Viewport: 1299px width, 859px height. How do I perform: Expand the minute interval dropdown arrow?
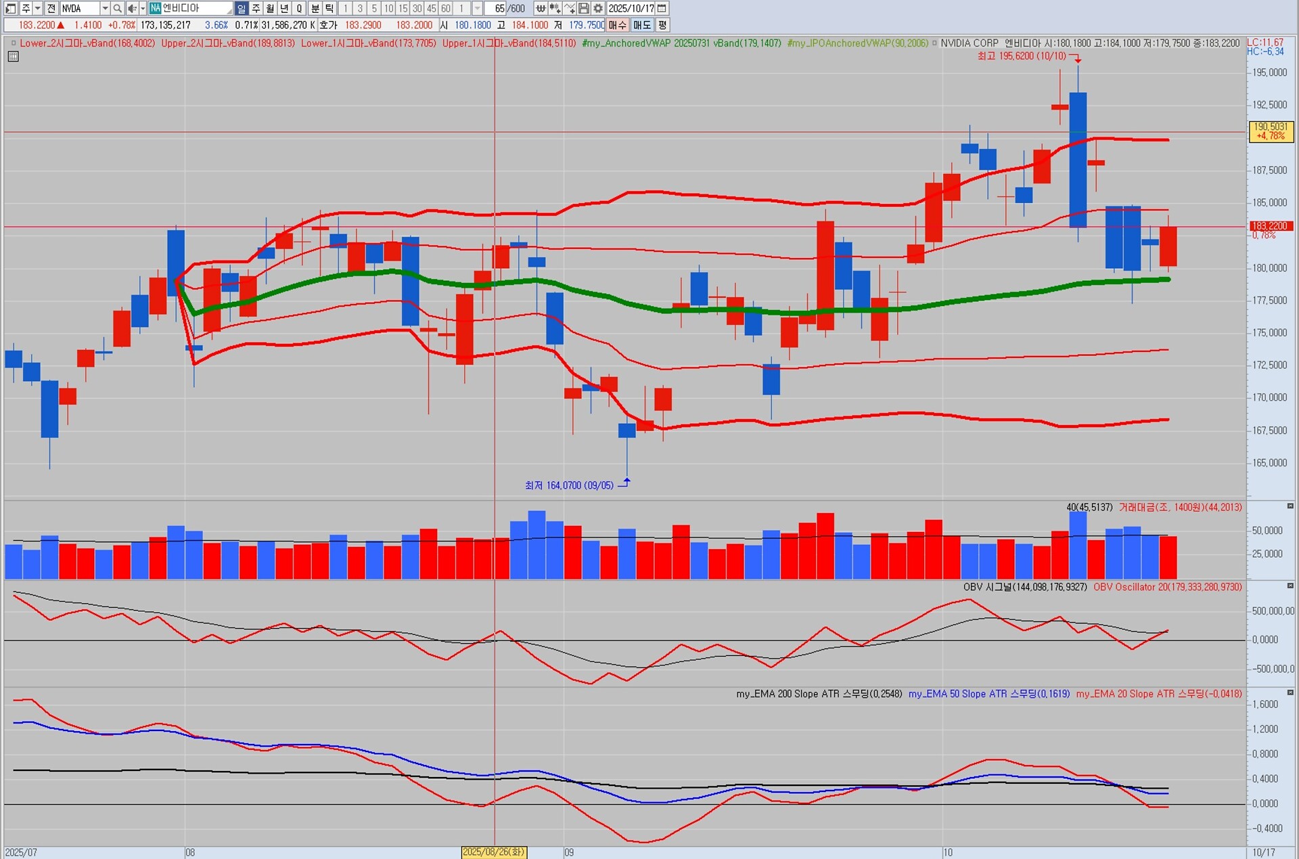pyautogui.click(x=477, y=8)
